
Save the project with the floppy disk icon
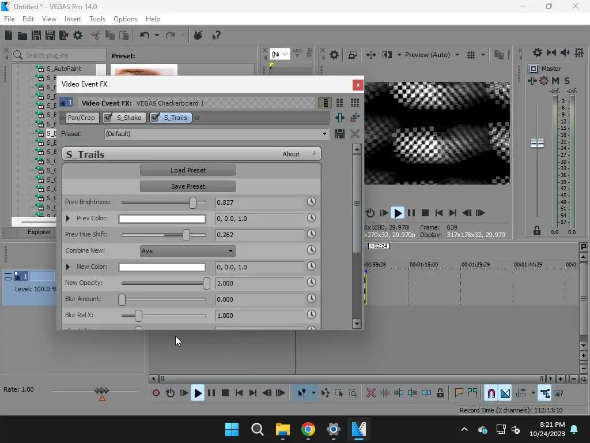36,35
